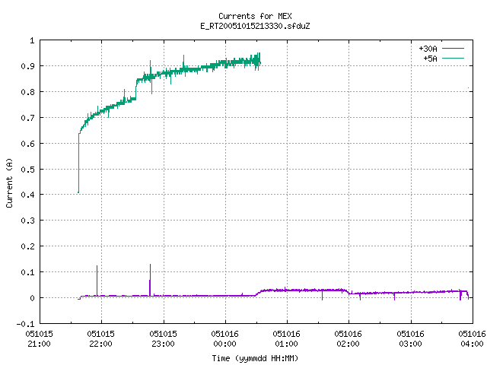Click the y-axis tick label 0

[x=32, y=298]
